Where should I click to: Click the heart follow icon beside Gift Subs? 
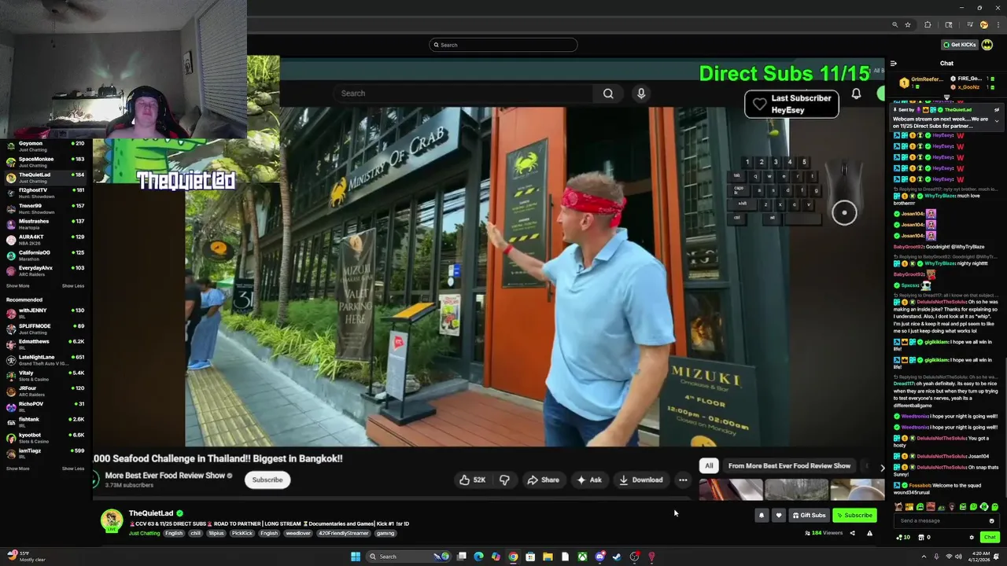pos(779,516)
